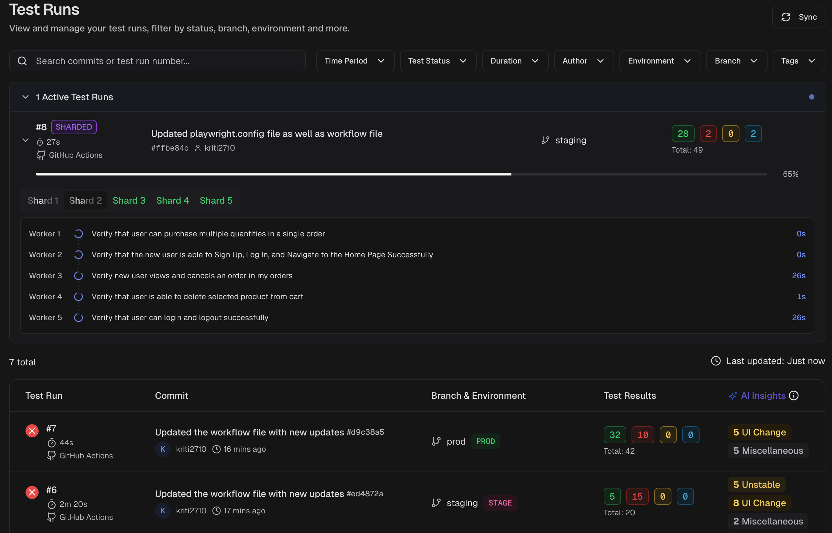Click the AI Insights info icon
Viewport: 832px width, 533px height.
coord(794,395)
